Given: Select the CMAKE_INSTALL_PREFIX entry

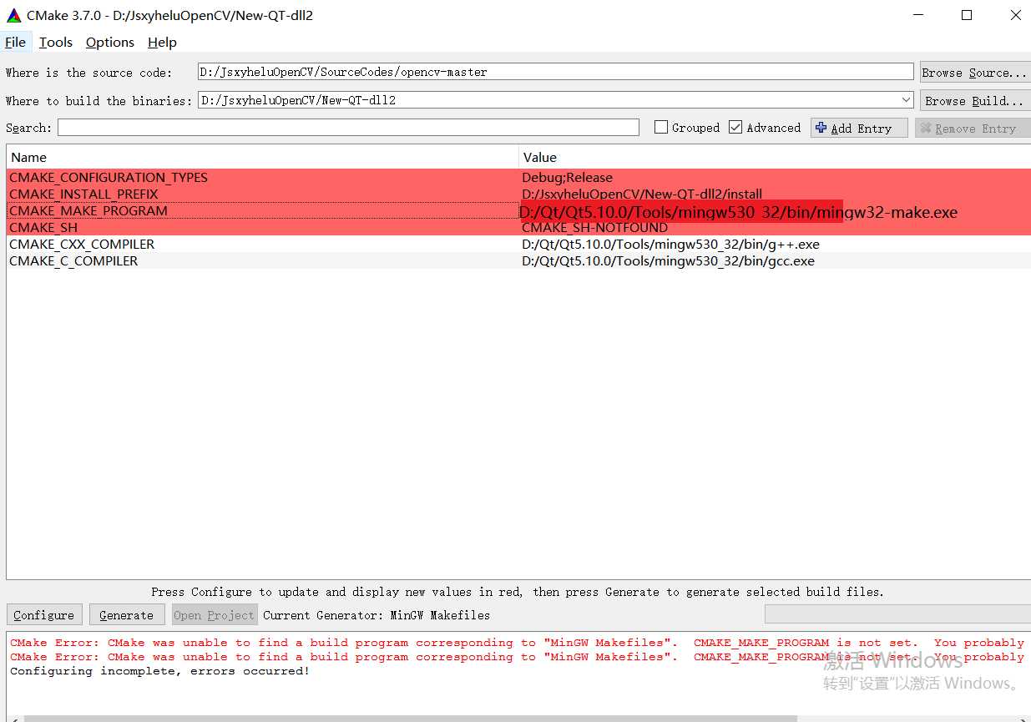Looking at the screenshot, I should pyautogui.click(x=83, y=194).
